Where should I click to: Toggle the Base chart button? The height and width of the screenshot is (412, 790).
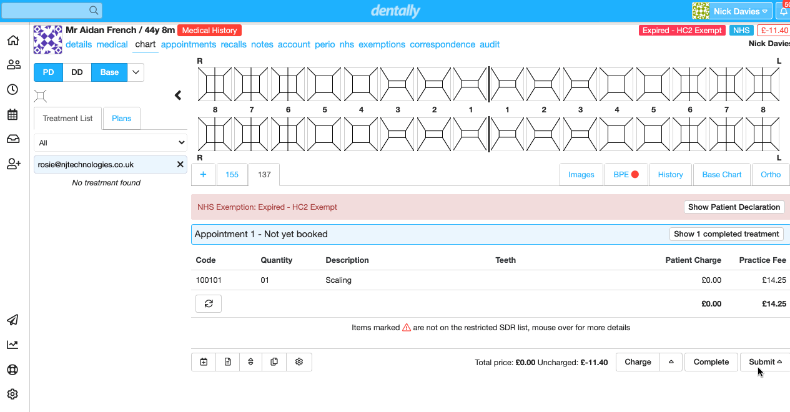(109, 72)
